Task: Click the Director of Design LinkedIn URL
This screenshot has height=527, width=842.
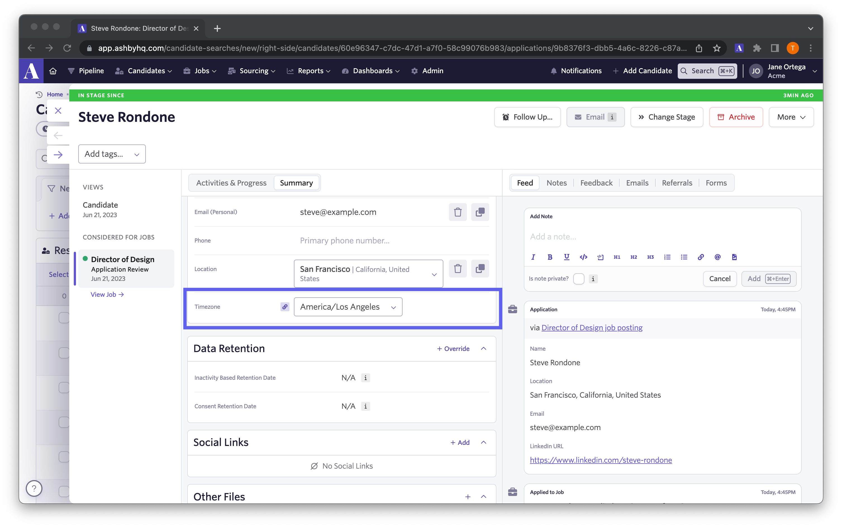Action: click(x=601, y=460)
